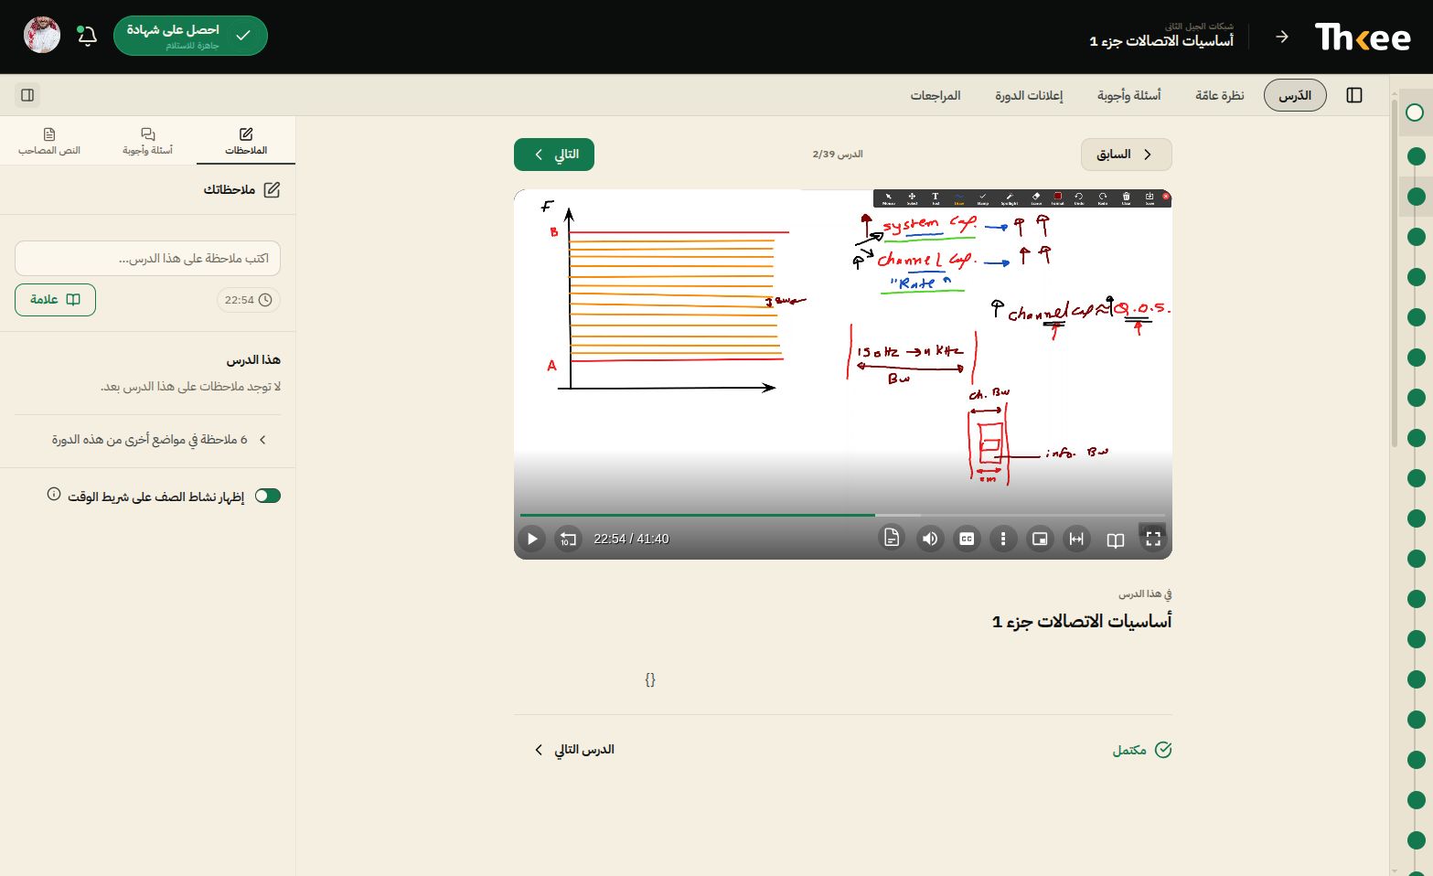Open the 'إعلانات الدورة' tab
The width and height of the screenshot is (1433, 876).
pyautogui.click(x=1029, y=95)
